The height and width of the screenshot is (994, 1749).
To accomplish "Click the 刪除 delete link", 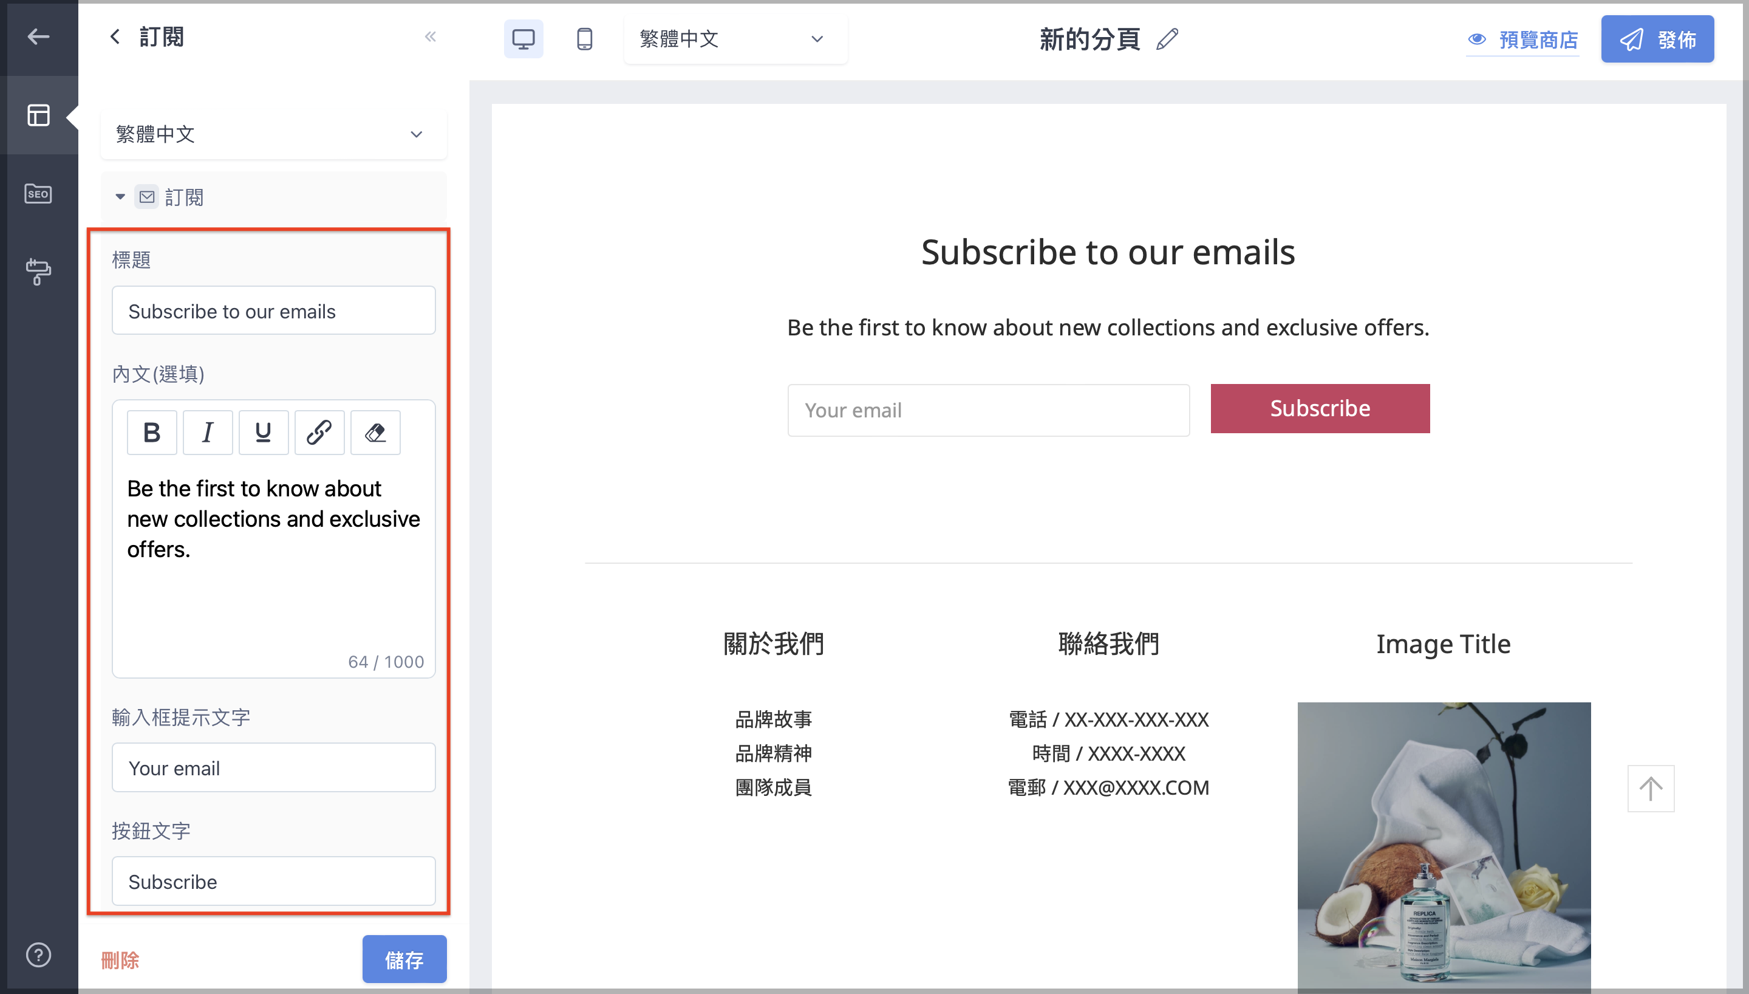I will click(x=120, y=960).
